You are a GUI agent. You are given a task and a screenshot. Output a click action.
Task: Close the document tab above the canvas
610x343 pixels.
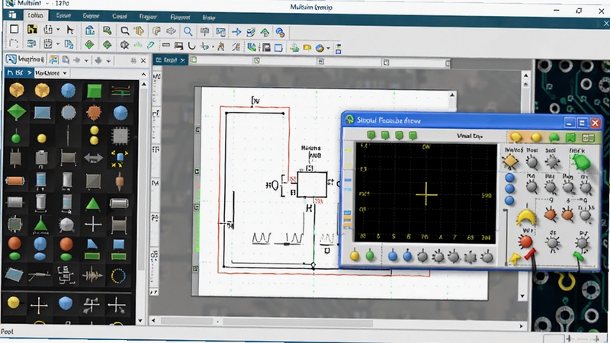(182, 60)
